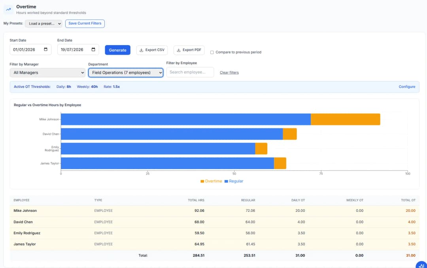Click the 253.51 regular hours sum

(249, 255)
